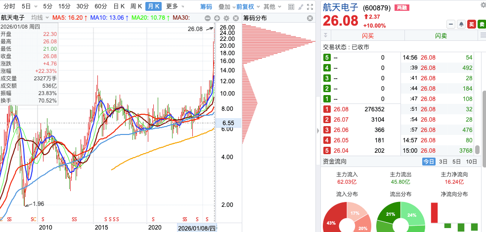Viewport: 486px width, 232px height.
Task: Select 3日 capital flow period
Action: (x=443, y=161)
